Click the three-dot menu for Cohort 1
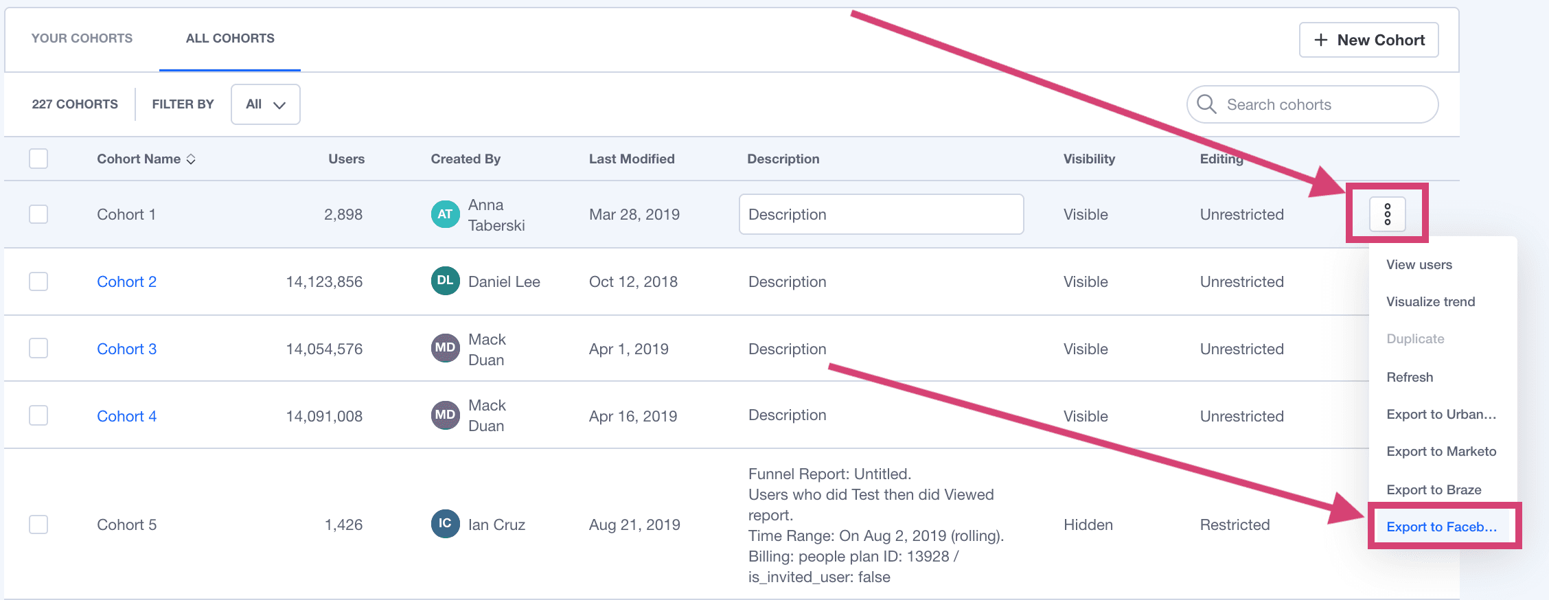1549x600 pixels. click(1387, 214)
